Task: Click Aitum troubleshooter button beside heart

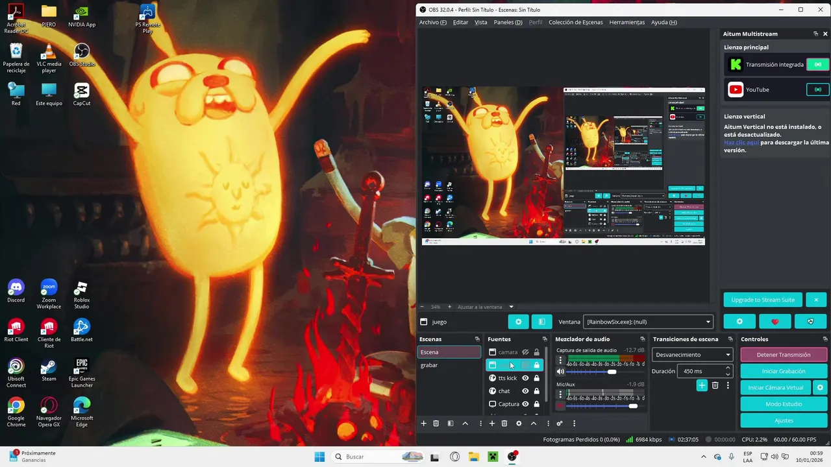Action: [810, 321]
